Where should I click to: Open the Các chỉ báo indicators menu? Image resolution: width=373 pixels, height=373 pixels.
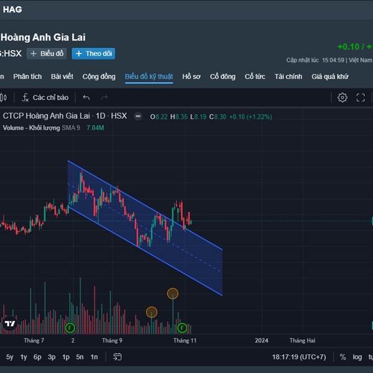[45, 98]
